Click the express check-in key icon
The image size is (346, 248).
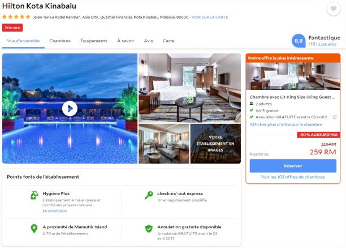(149, 195)
